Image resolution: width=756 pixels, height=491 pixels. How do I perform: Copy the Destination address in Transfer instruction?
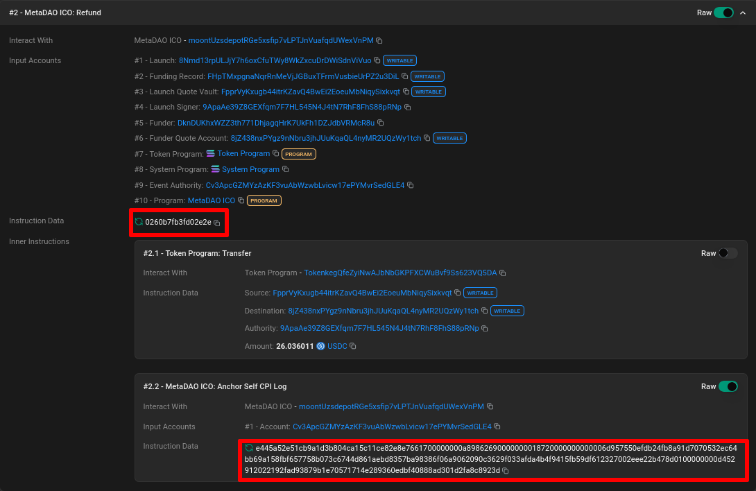point(485,311)
